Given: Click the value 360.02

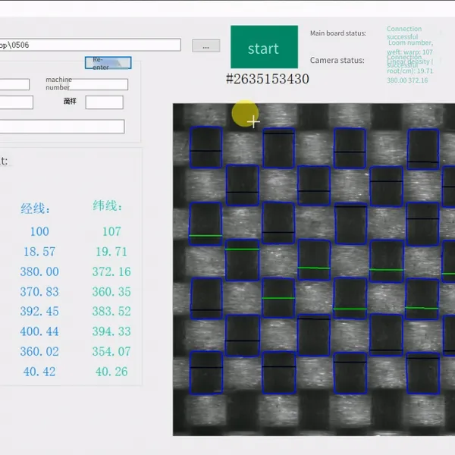Looking at the screenshot, I should click(x=39, y=351).
